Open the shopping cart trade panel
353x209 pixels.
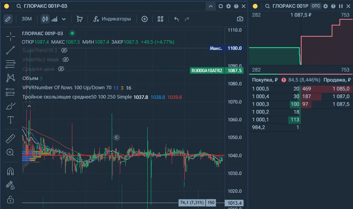[x=79, y=19]
